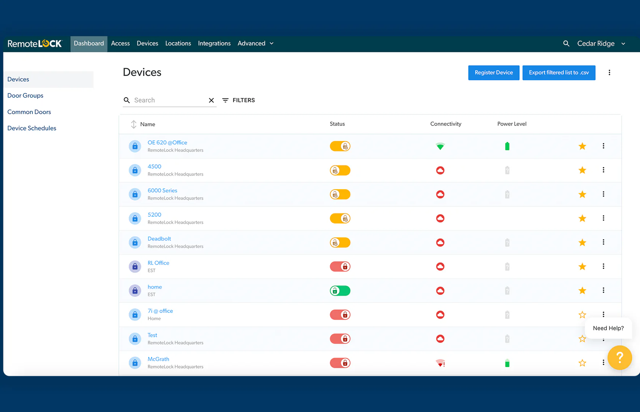Select Common Doors in the sidebar
Image resolution: width=640 pixels, height=412 pixels.
tap(29, 112)
